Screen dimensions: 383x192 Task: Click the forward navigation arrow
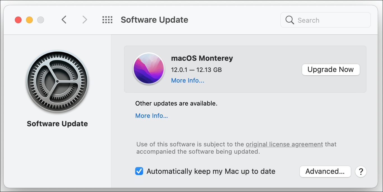85,20
